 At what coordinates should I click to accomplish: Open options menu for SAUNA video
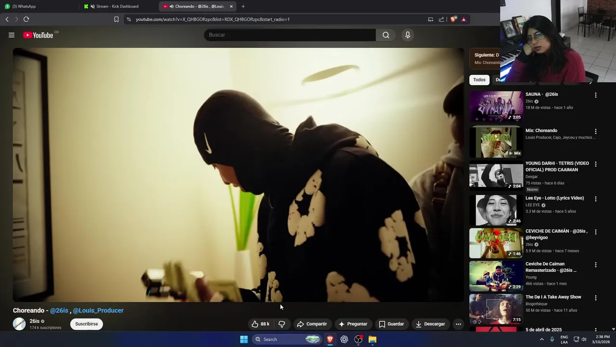click(596, 95)
